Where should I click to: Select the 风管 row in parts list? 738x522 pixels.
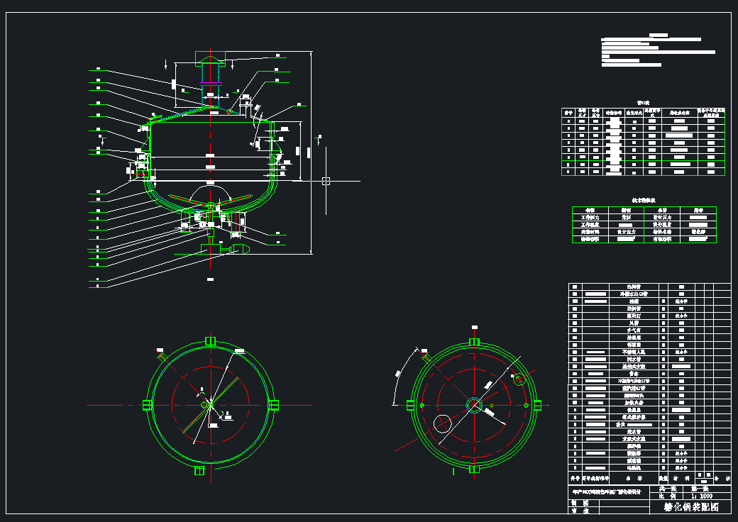pos(649,323)
